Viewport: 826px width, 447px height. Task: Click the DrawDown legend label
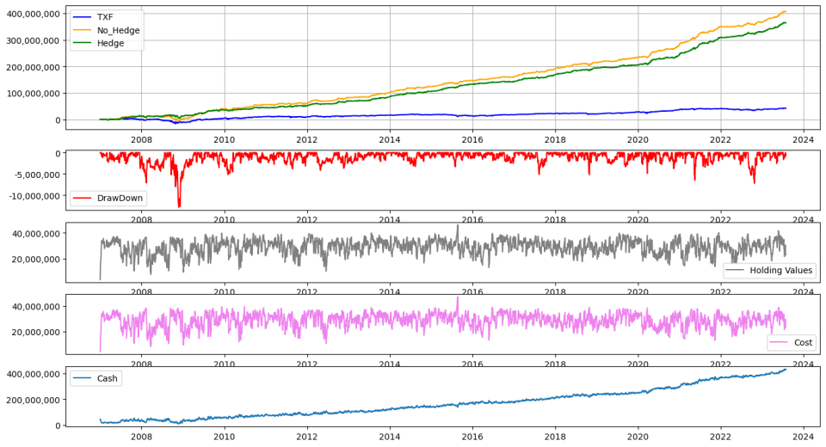tap(121, 199)
